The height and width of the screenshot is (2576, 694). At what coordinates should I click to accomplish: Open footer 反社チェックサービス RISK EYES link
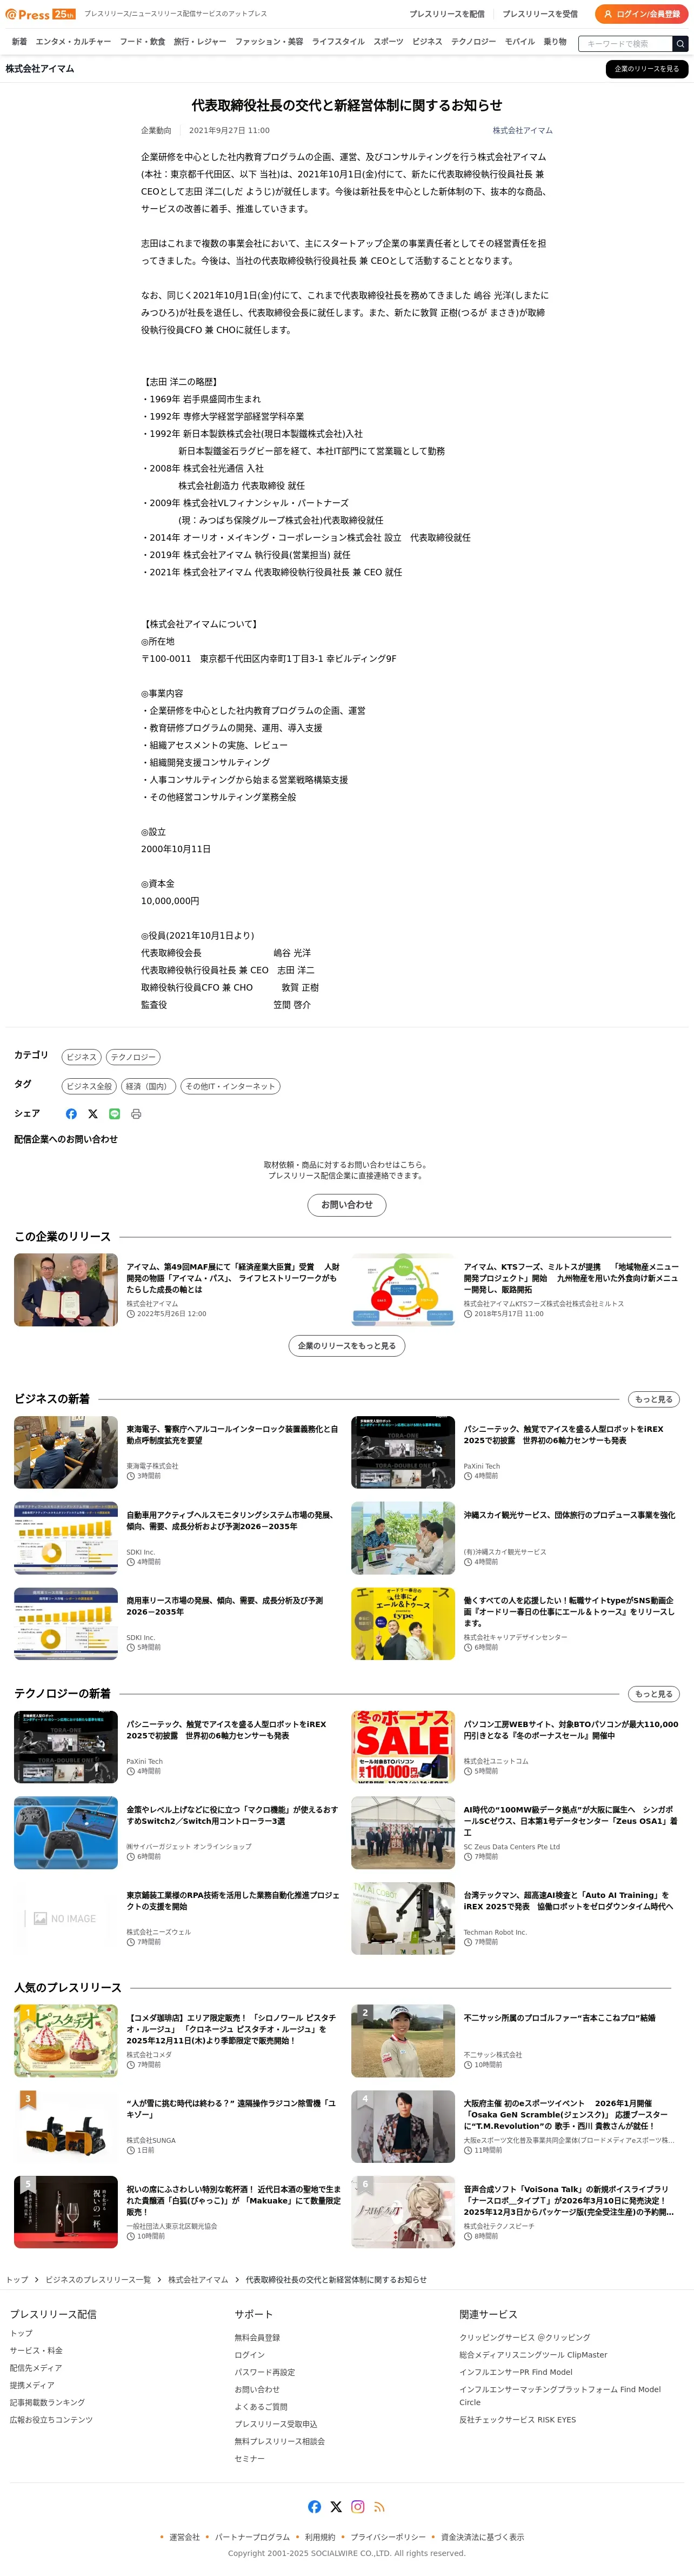[x=517, y=2420]
